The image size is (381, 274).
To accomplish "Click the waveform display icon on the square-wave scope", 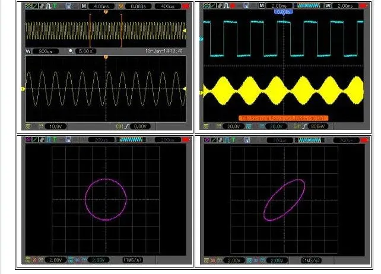I will click(x=207, y=5).
